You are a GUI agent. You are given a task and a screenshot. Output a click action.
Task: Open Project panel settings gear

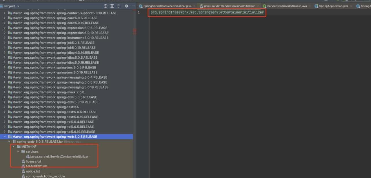tap(127, 6)
